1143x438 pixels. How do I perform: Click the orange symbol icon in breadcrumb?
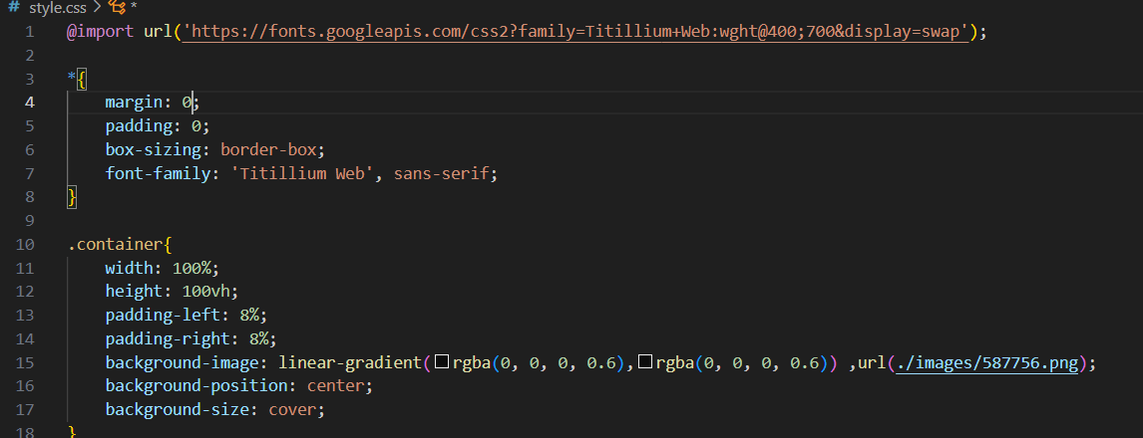pyautogui.click(x=116, y=8)
